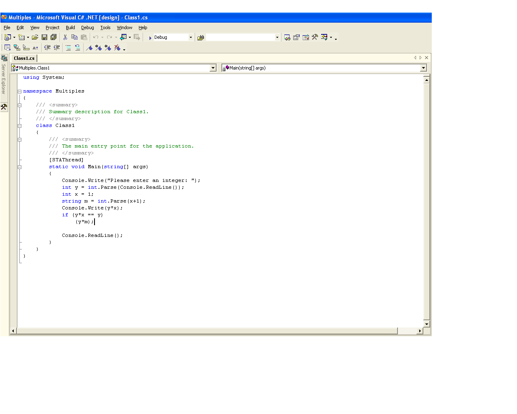Save Class1.cs with the floppy icon
Viewport: 517px width, 414px height.
[44, 37]
